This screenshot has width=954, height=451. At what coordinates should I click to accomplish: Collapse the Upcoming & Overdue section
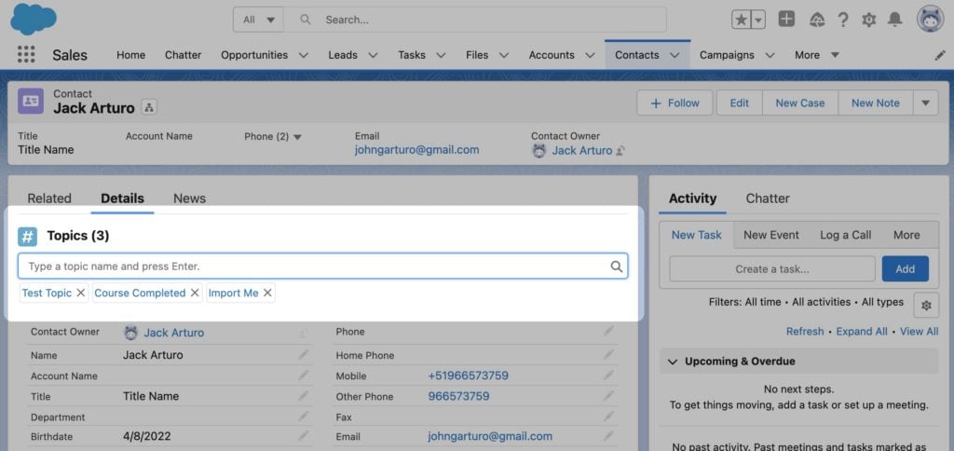point(673,362)
